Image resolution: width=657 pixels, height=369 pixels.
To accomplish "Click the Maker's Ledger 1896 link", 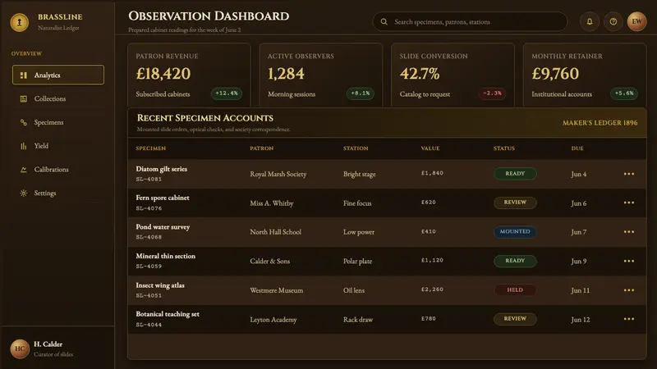I will [600, 123].
